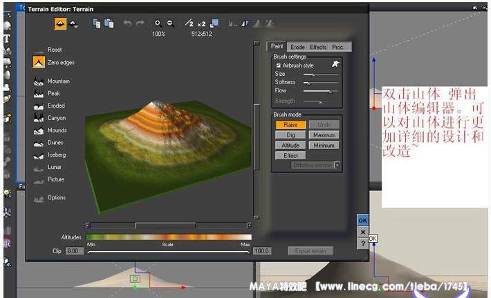Image resolution: width=491 pixels, height=298 pixels.
Task: Open the terrain Options menu
Action: coord(39,198)
